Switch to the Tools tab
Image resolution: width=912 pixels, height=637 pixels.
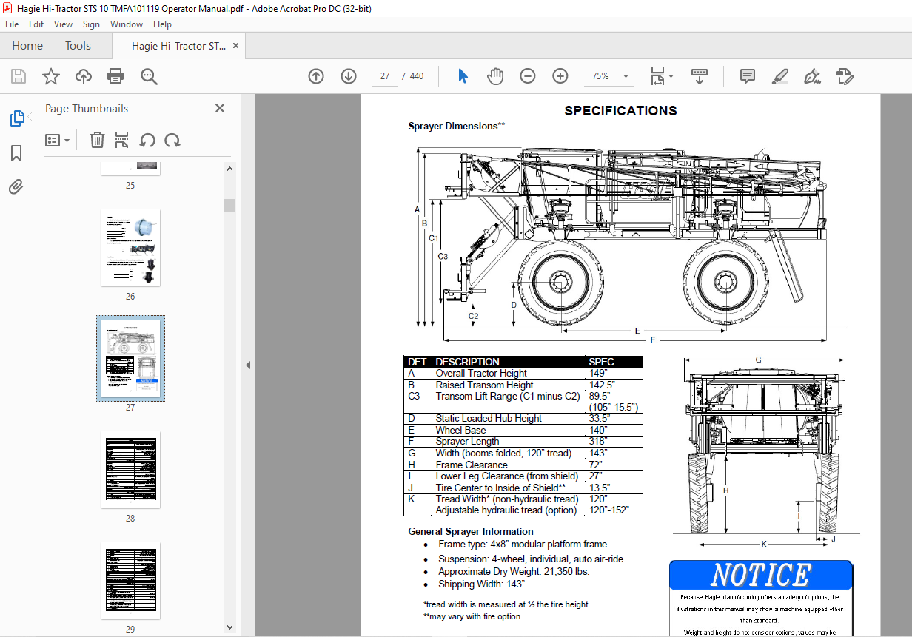click(x=78, y=46)
